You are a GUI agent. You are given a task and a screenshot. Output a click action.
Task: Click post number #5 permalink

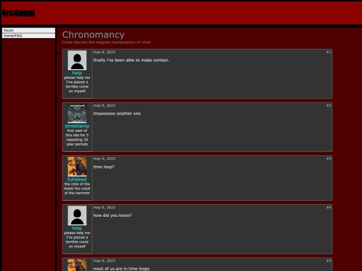pyautogui.click(x=328, y=261)
